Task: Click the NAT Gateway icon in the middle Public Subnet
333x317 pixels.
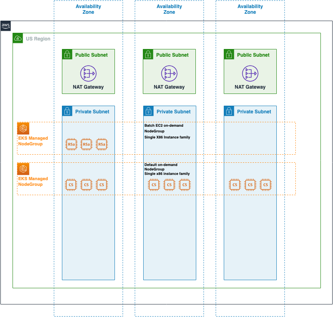Action: 169,74
